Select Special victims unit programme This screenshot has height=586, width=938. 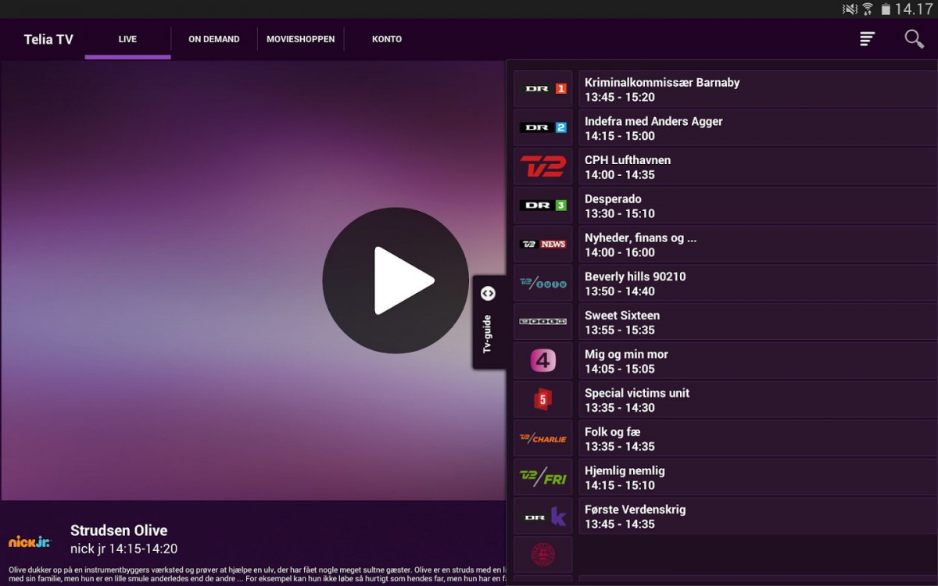pyautogui.click(x=757, y=399)
